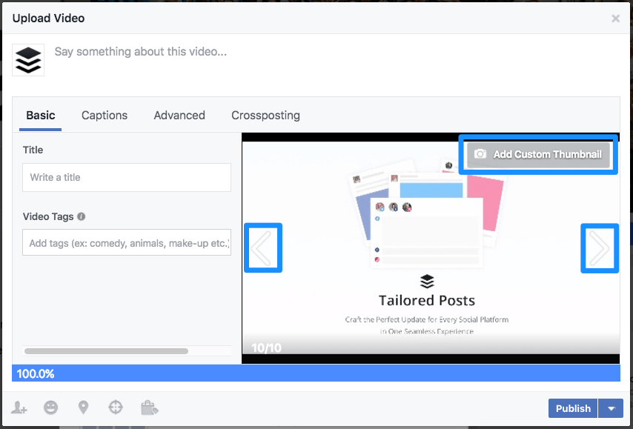Click the video tags input box
633x429 pixels.
click(x=126, y=244)
